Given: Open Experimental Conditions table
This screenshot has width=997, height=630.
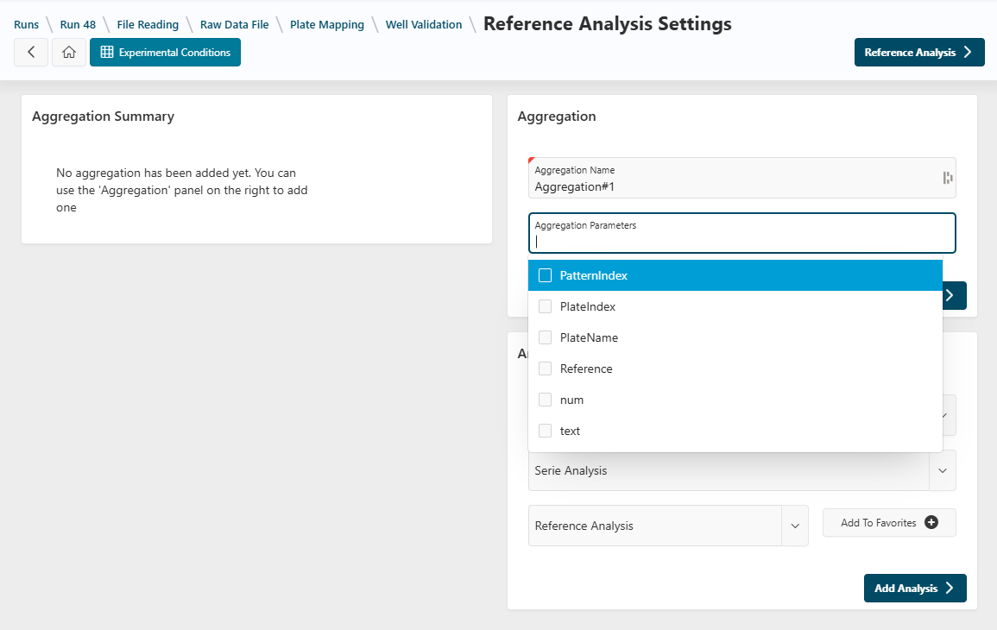Looking at the screenshot, I should point(166,52).
